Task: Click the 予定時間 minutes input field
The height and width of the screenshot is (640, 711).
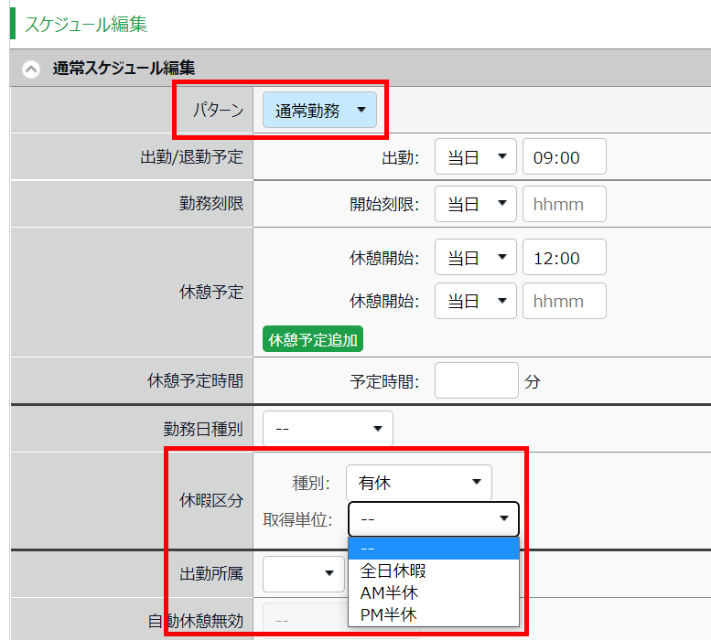Action: 476,380
